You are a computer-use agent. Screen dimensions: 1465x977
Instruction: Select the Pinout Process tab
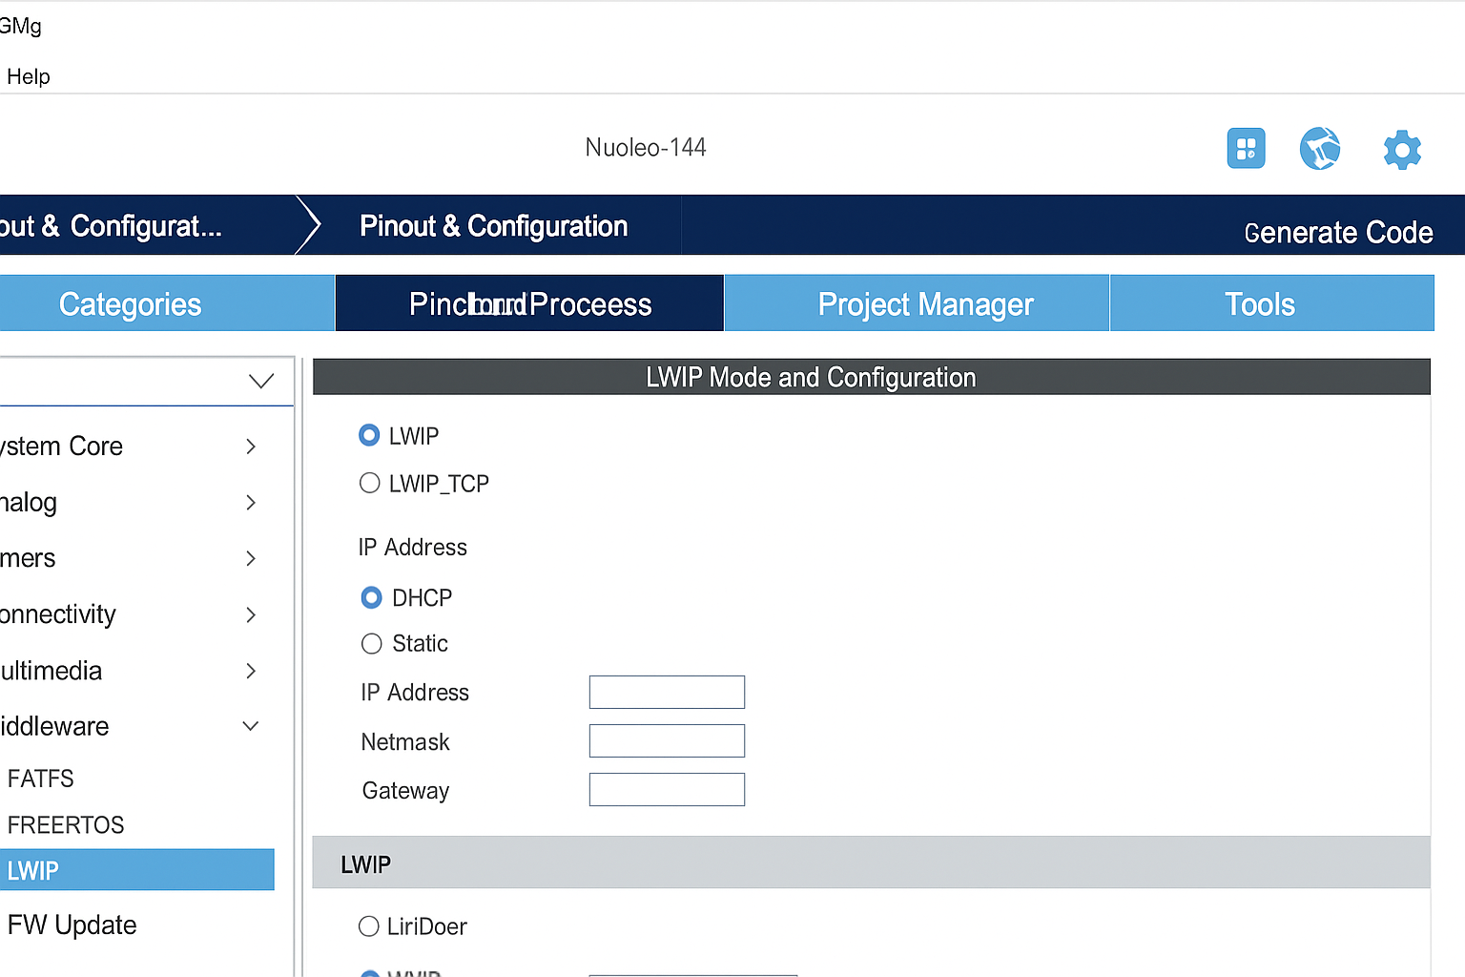(x=529, y=303)
